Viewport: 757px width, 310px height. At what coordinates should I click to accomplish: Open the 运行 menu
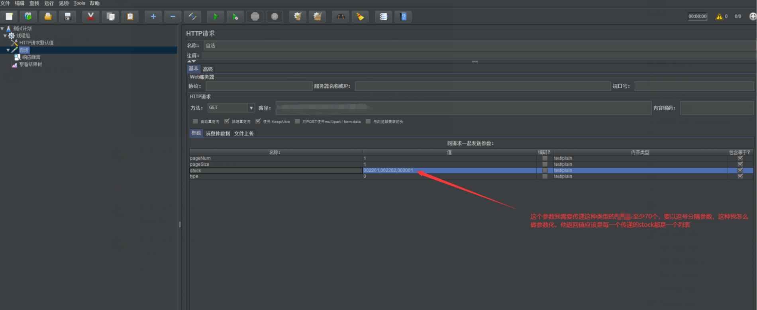49,3
